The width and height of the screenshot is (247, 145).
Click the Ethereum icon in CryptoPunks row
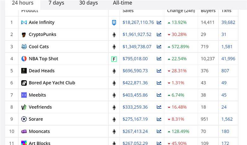click(114, 34)
